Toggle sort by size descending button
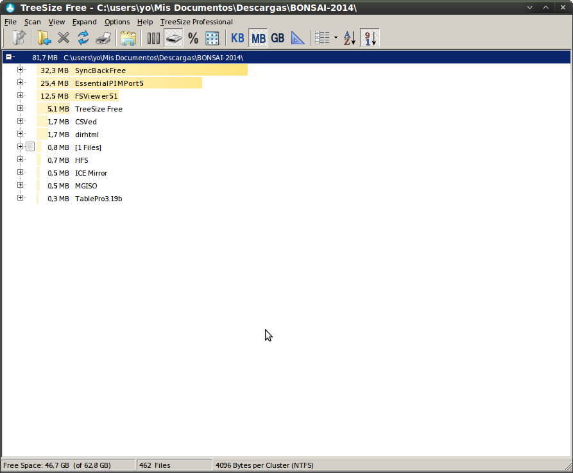Viewport: 573px width, 473px height. (370, 38)
